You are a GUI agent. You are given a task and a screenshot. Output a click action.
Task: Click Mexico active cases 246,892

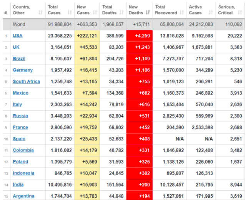click(x=204, y=93)
